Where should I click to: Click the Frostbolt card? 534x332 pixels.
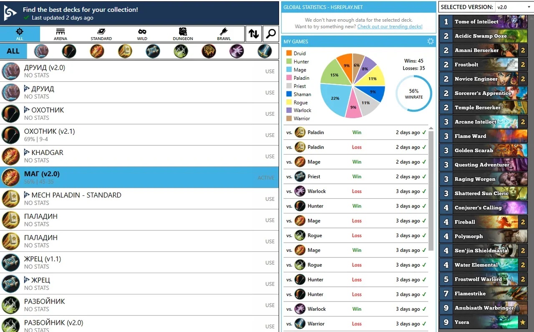484,65
